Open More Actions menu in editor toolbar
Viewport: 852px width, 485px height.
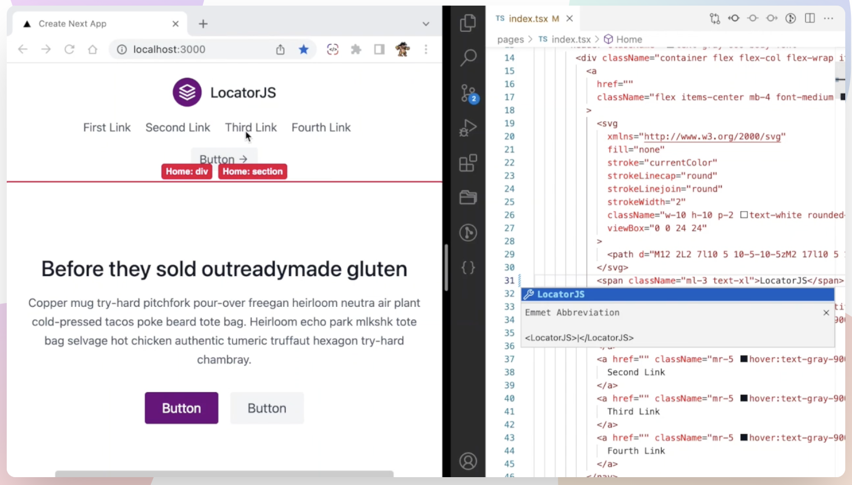pyautogui.click(x=829, y=18)
